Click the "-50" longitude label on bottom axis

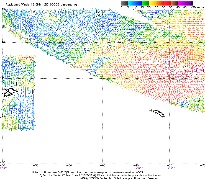click(x=69, y=165)
